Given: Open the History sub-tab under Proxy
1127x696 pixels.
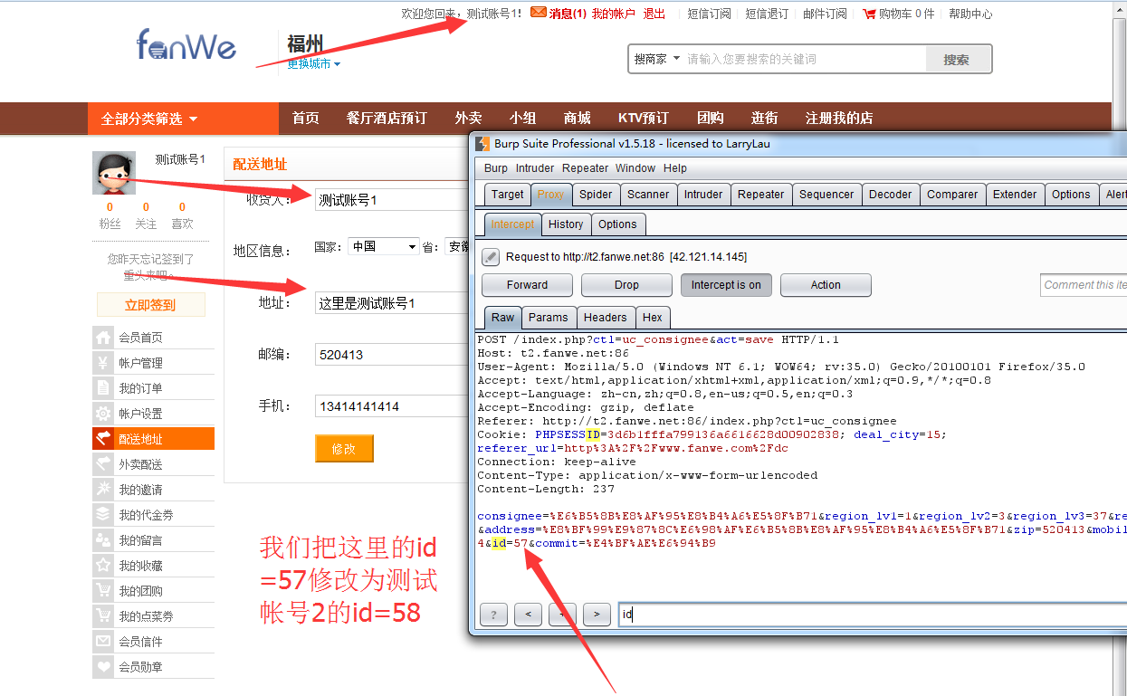Looking at the screenshot, I should [x=566, y=224].
